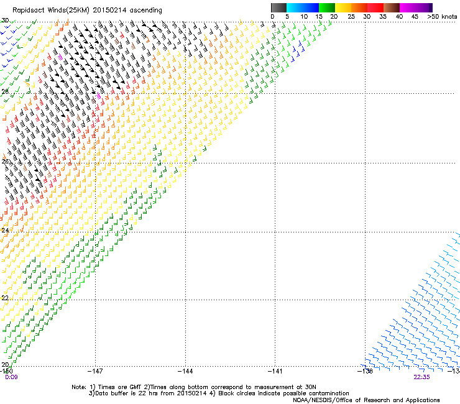Click the latitude label 26
This screenshot has width=460, height=404.
[x=5, y=161]
